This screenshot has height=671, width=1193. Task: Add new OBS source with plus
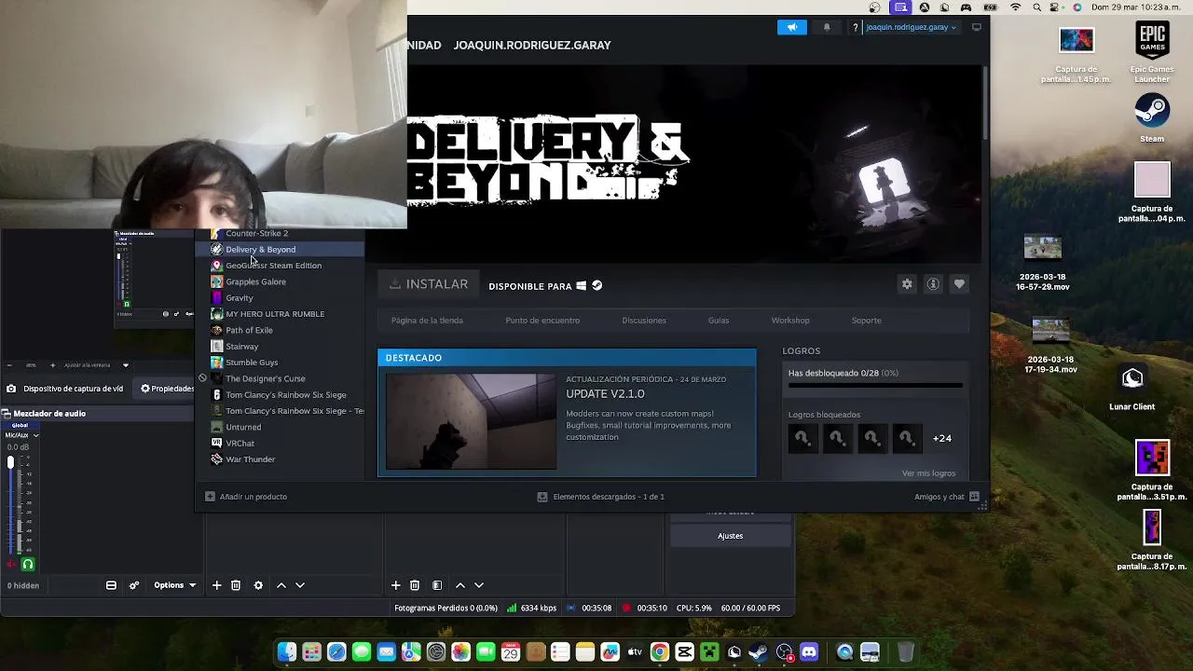click(395, 585)
